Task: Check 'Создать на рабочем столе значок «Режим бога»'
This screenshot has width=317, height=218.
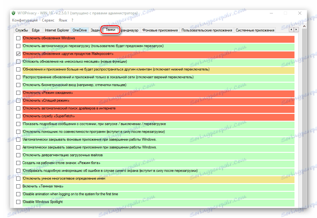Action: 18,163
